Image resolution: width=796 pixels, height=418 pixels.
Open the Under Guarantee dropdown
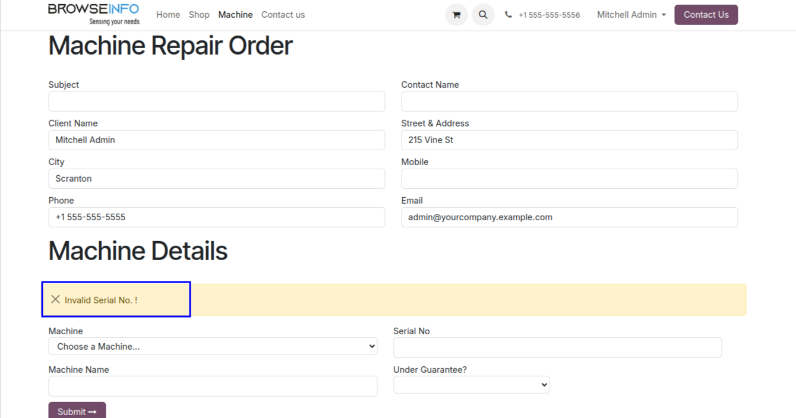point(471,385)
